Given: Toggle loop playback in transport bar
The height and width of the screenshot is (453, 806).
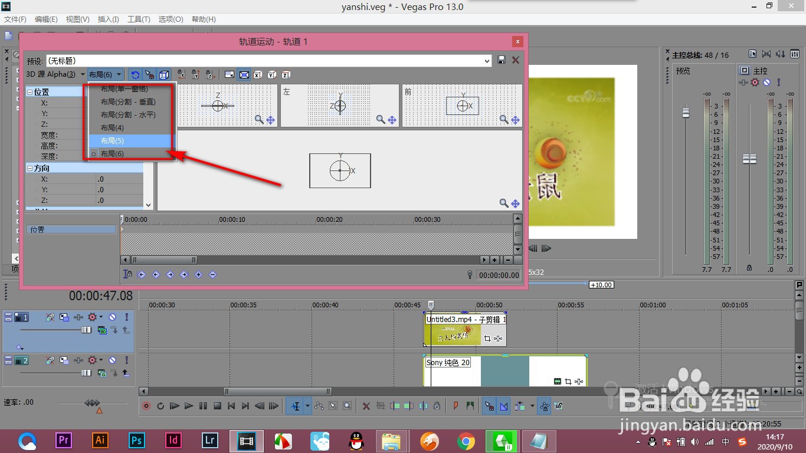Looking at the screenshot, I should click(160, 406).
